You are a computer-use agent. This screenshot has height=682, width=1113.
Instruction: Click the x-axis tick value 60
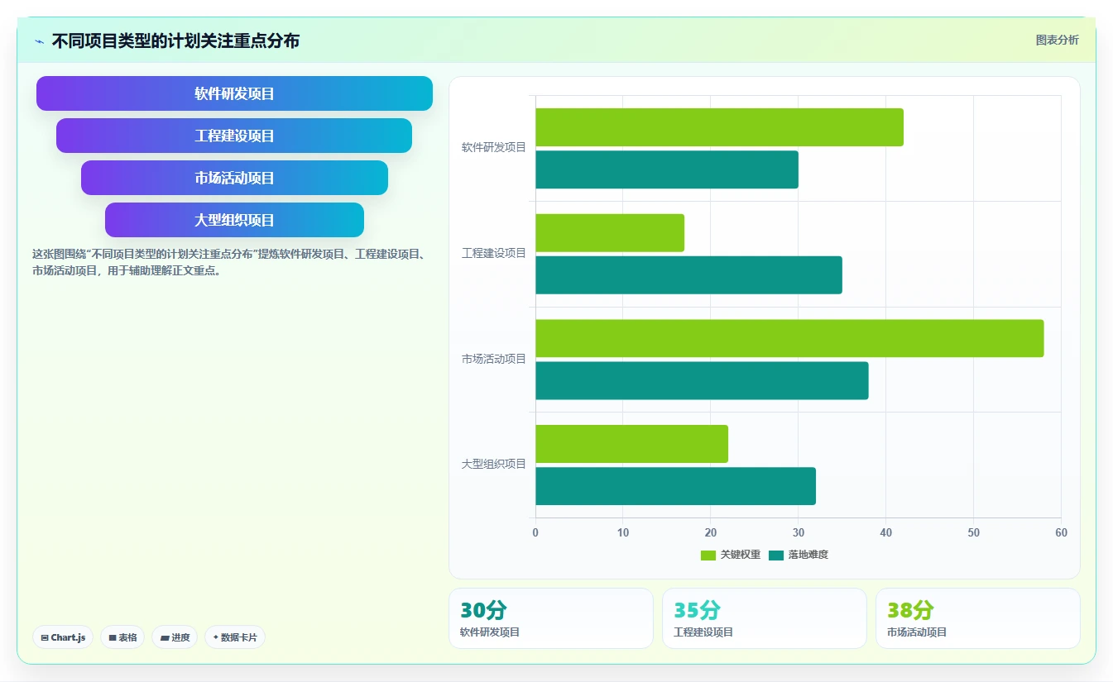coord(1061,533)
